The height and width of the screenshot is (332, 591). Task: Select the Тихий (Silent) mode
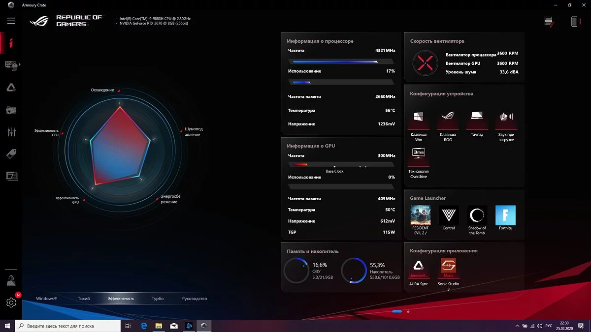coord(84,299)
